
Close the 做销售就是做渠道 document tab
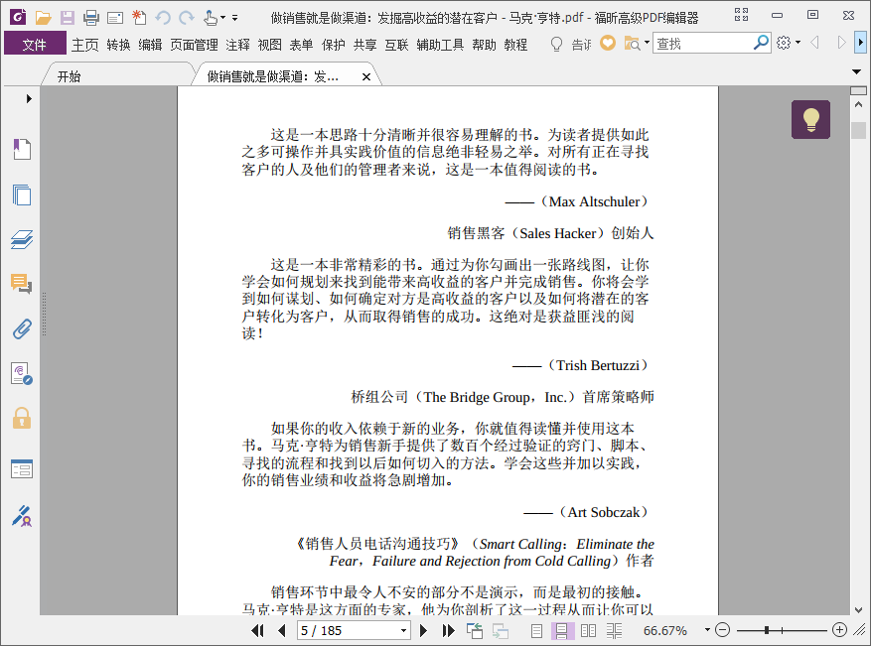pos(366,77)
